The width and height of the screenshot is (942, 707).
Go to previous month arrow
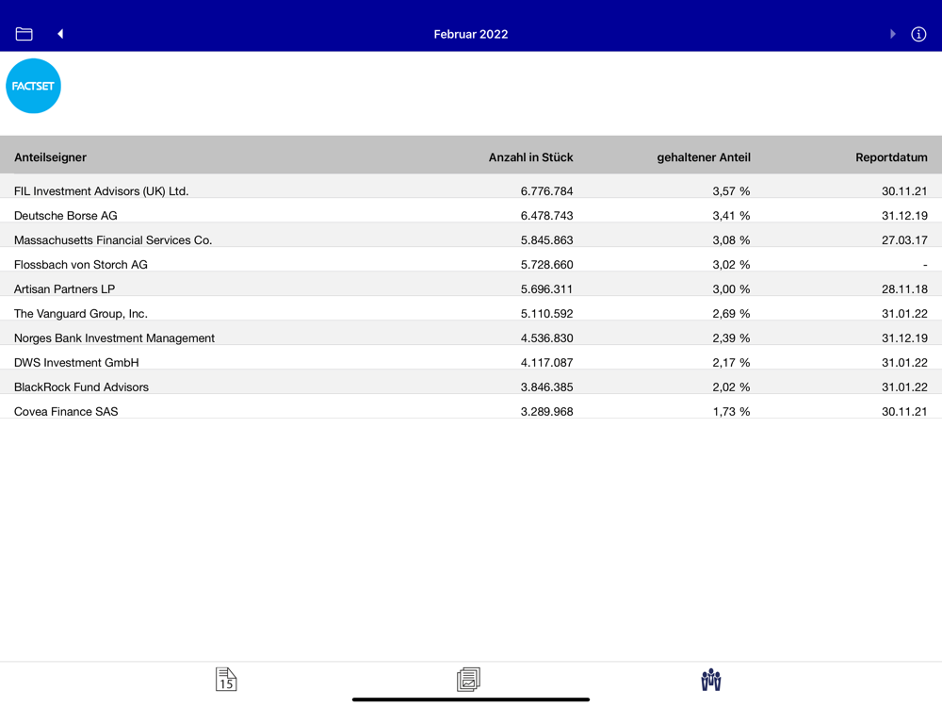[x=60, y=34]
